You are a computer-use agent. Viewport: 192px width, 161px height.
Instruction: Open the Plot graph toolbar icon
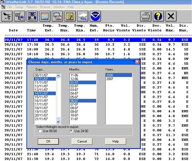(45, 16)
